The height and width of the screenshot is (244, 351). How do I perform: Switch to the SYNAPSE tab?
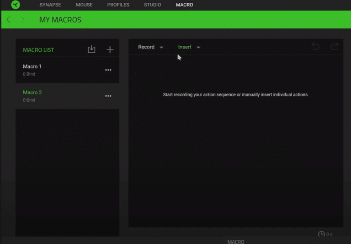coord(50,5)
